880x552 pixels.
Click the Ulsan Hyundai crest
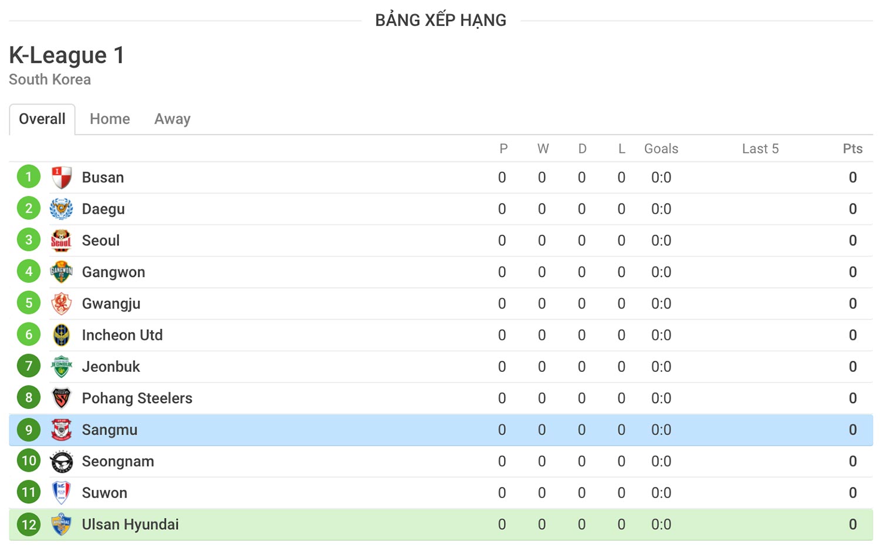[x=62, y=524]
